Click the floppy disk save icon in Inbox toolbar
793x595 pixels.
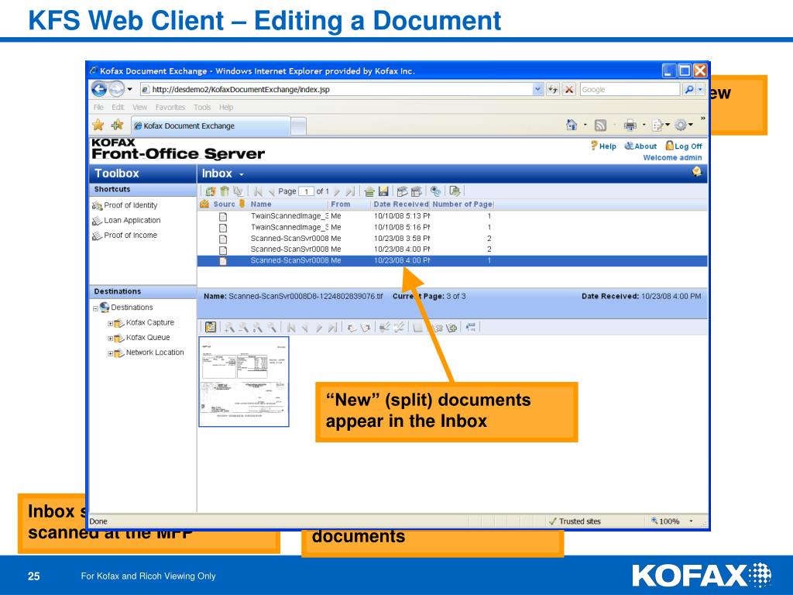(x=383, y=191)
